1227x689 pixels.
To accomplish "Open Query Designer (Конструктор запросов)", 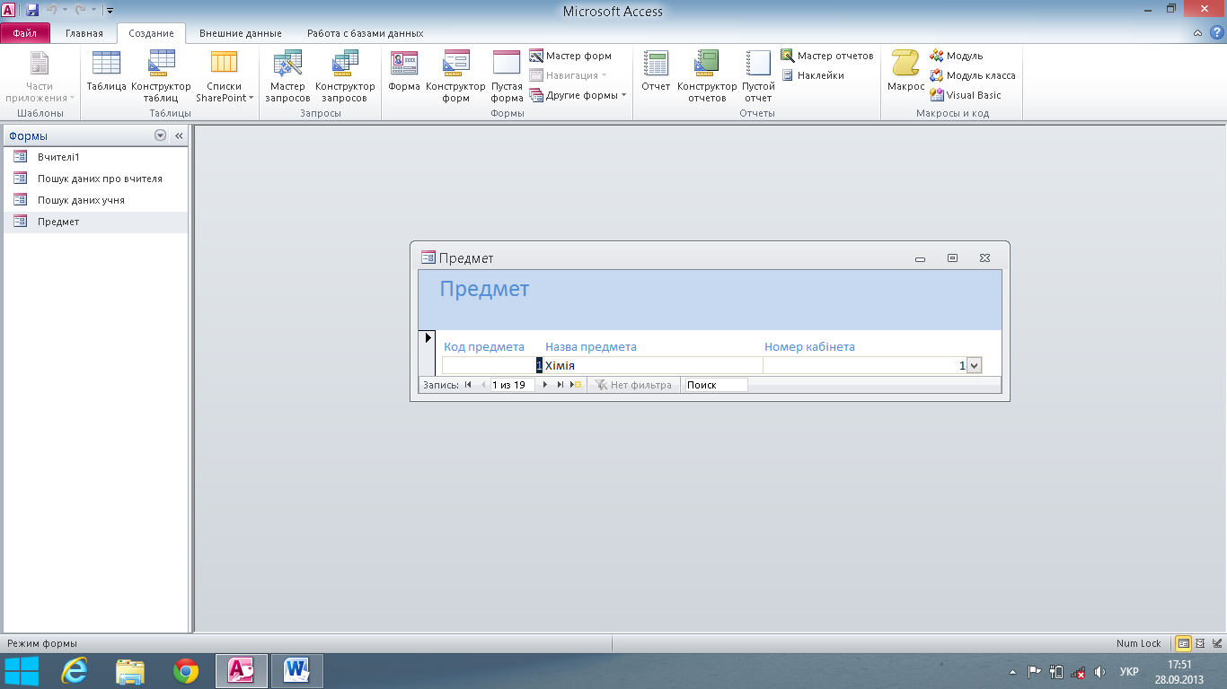I will tap(345, 76).
